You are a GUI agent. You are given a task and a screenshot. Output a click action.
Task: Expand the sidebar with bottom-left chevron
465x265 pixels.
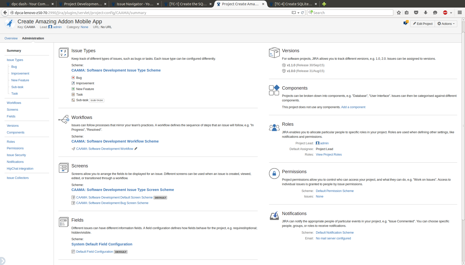pyautogui.click(x=2, y=261)
